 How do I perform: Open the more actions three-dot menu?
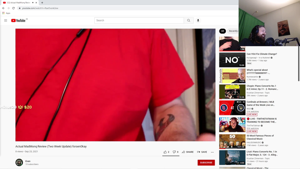click(x=212, y=152)
